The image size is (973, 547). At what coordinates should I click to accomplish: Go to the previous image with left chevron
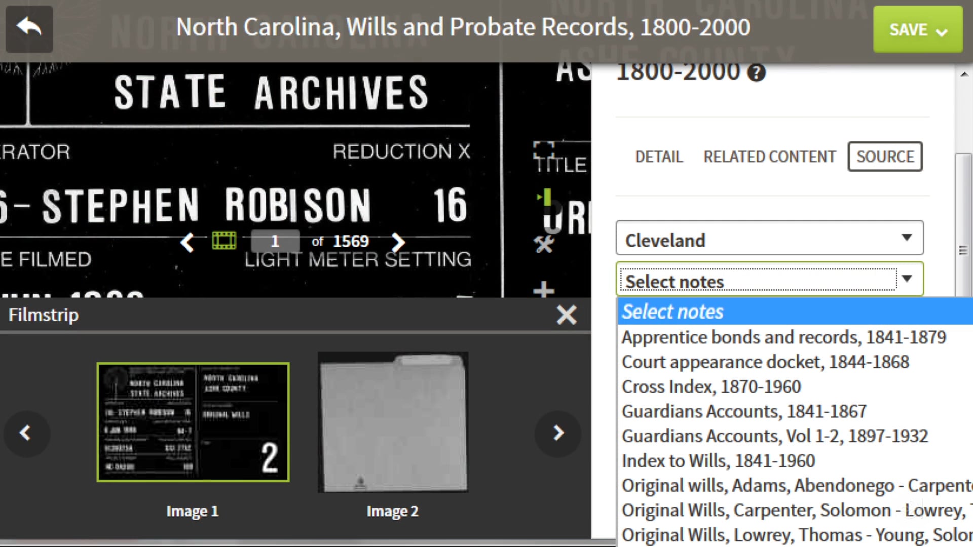187,243
